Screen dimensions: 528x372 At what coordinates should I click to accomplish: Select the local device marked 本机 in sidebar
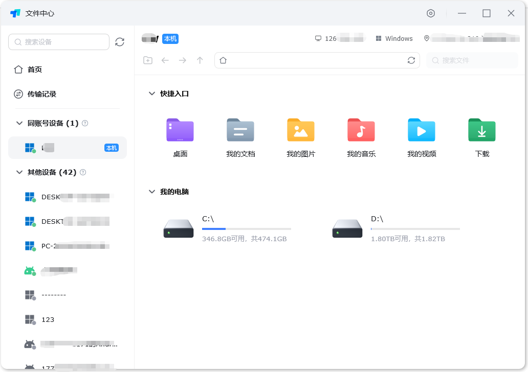click(68, 148)
